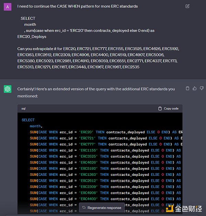Click the SELECT keyword in the code block

click(x=28, y=120)
